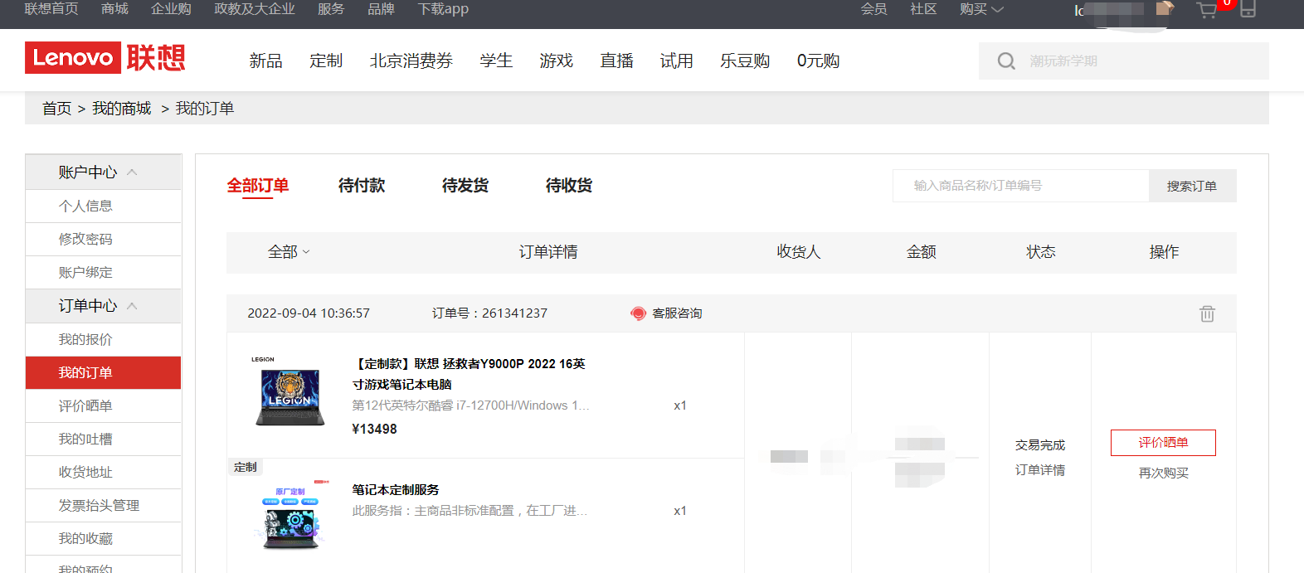Click 下载app in the top bar
The height and width of the screenshot is (573, 1304).
point(443,9)
